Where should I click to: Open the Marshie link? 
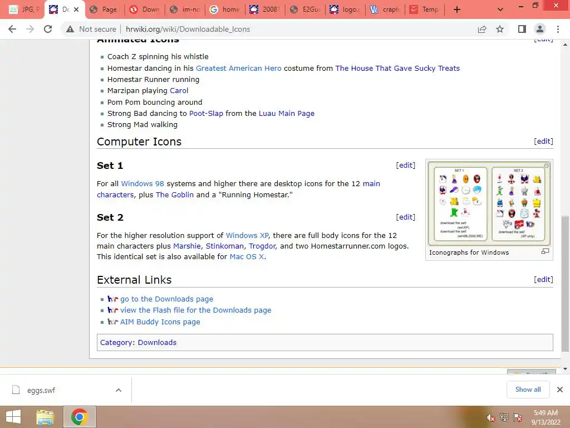point(187,246)
